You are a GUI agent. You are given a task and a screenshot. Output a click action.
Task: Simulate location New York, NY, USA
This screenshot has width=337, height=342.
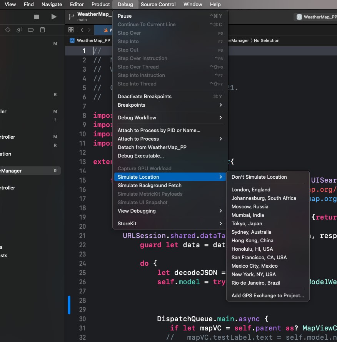(x=268, y=274)
